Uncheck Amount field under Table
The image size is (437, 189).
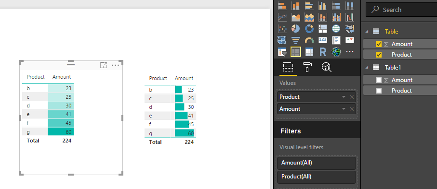tap(379, 44)
